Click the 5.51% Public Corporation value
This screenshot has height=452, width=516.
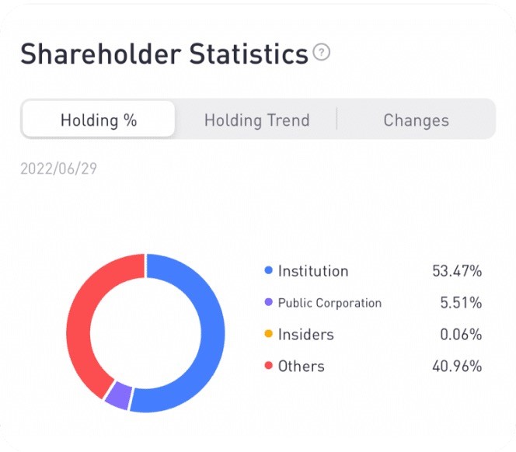click(x=461, y=303)
